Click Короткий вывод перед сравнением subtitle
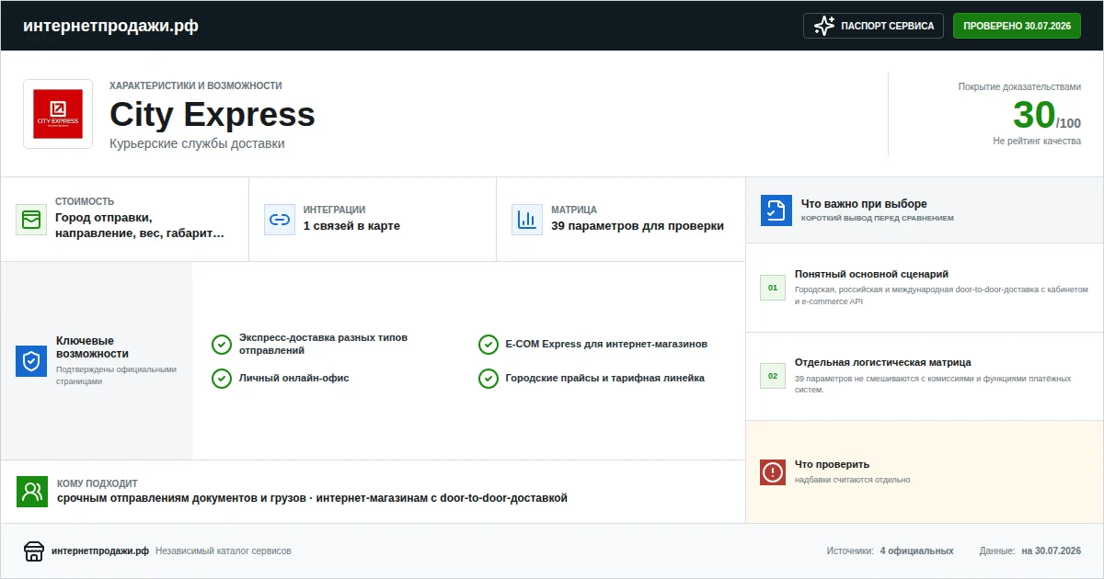 coord(878,219)
